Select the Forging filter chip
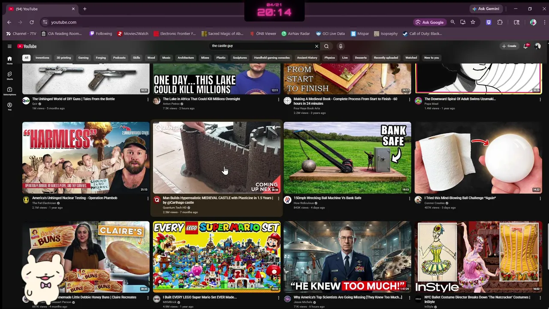This screenshot has height=309, width=549. click(101, 58)
